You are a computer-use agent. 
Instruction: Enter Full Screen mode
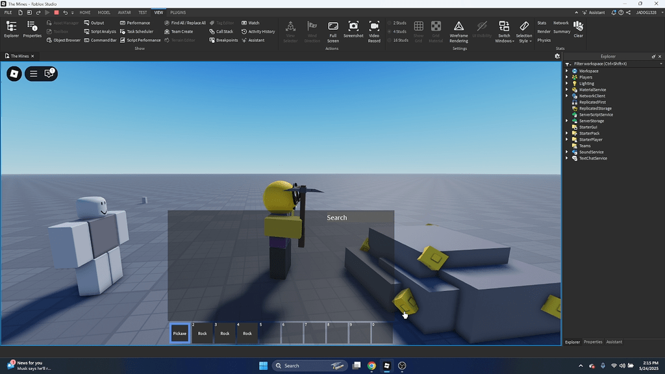pyautogui.click(x=332, y=29)
